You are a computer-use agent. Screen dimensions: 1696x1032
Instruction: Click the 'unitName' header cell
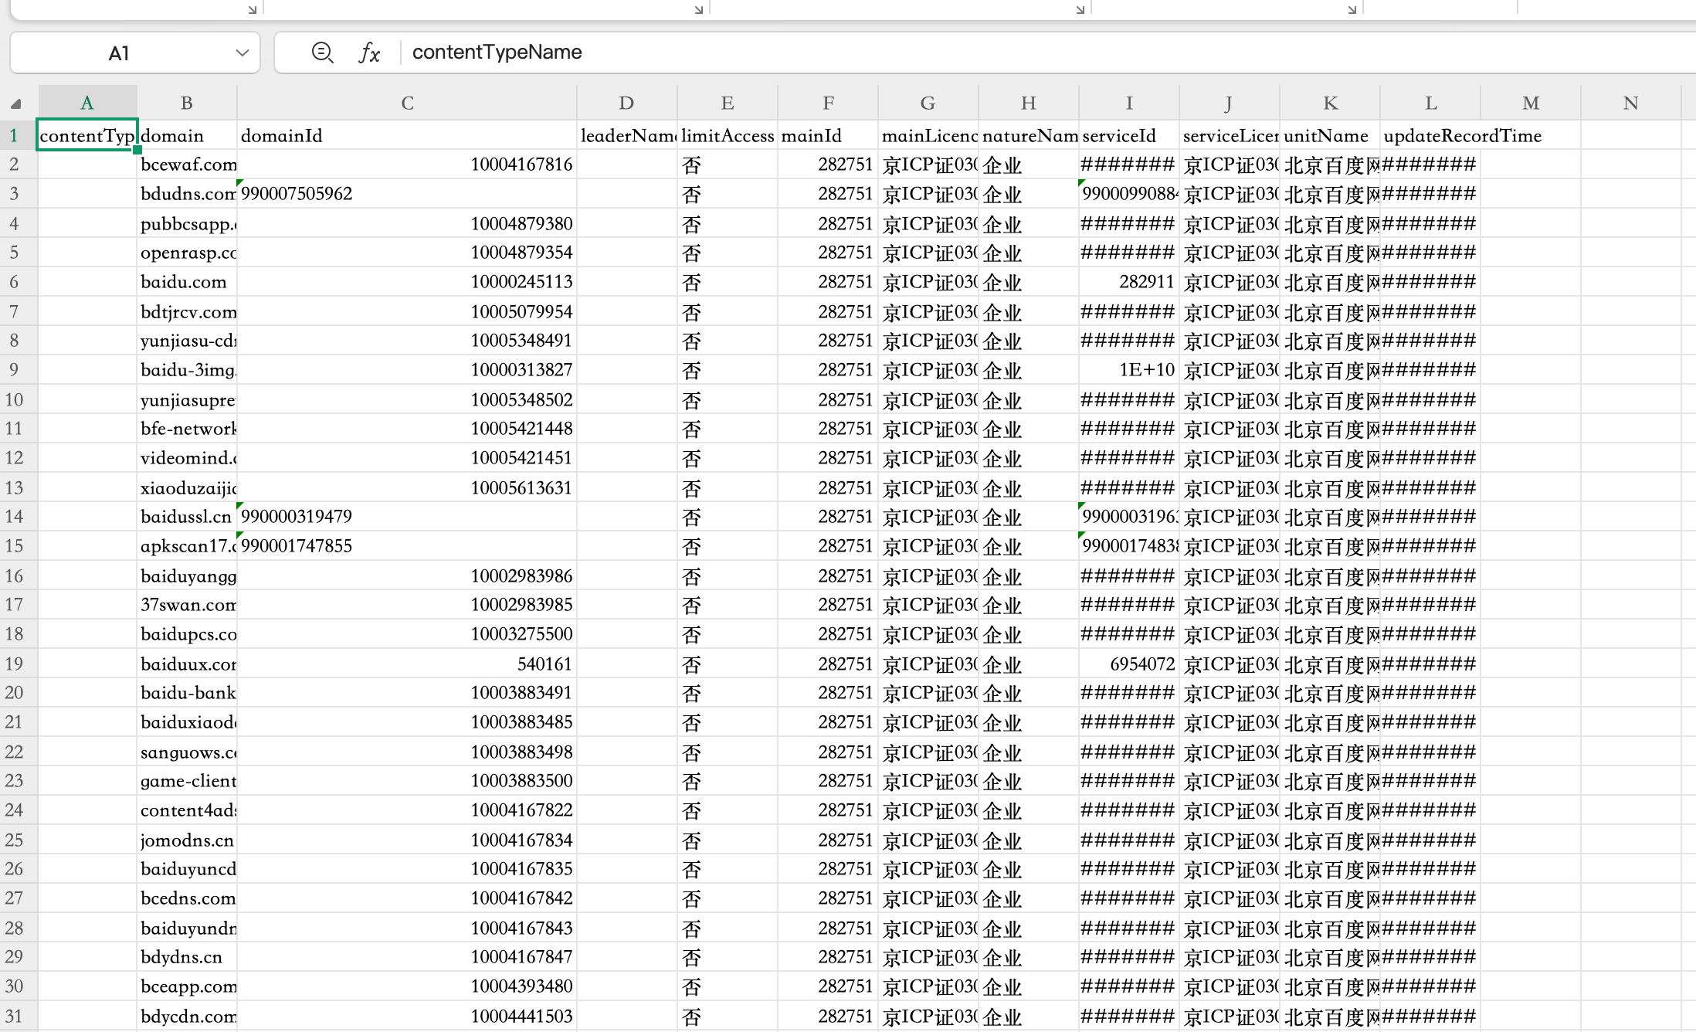pos(1330,135)
